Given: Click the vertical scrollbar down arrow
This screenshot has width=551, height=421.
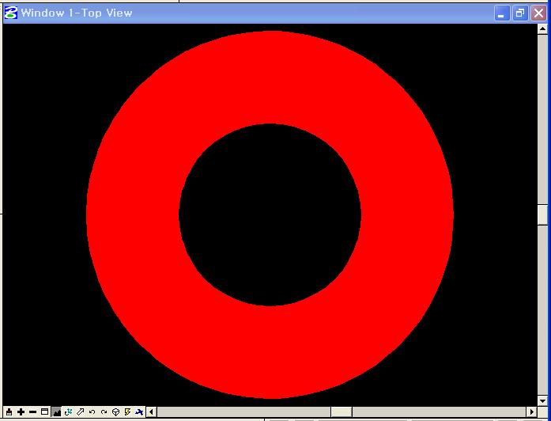Looking at the screenshot, I should pos(542,399).
